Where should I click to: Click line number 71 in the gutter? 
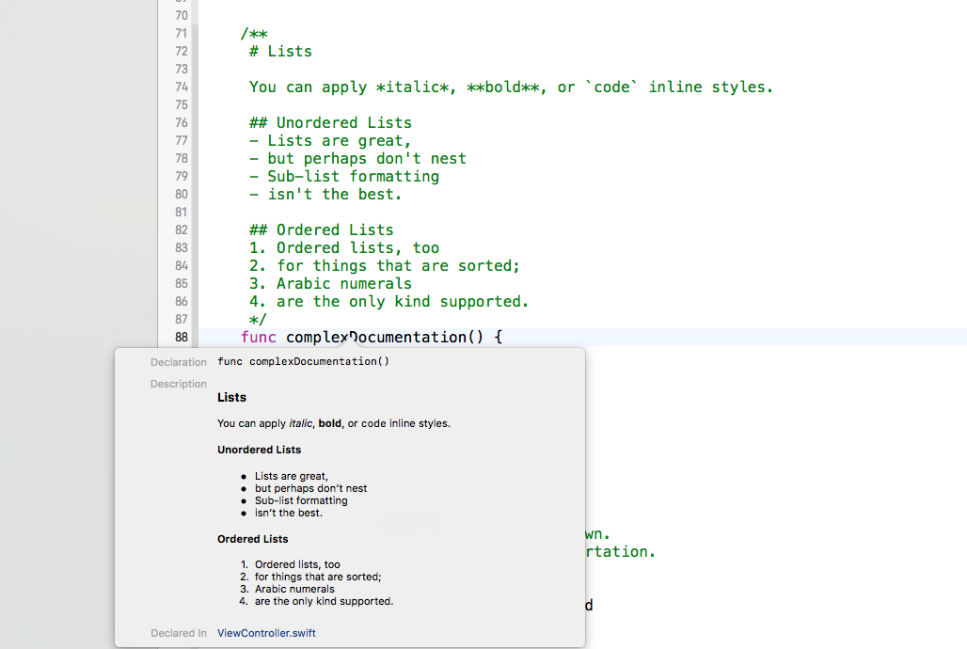pos(181,33)
